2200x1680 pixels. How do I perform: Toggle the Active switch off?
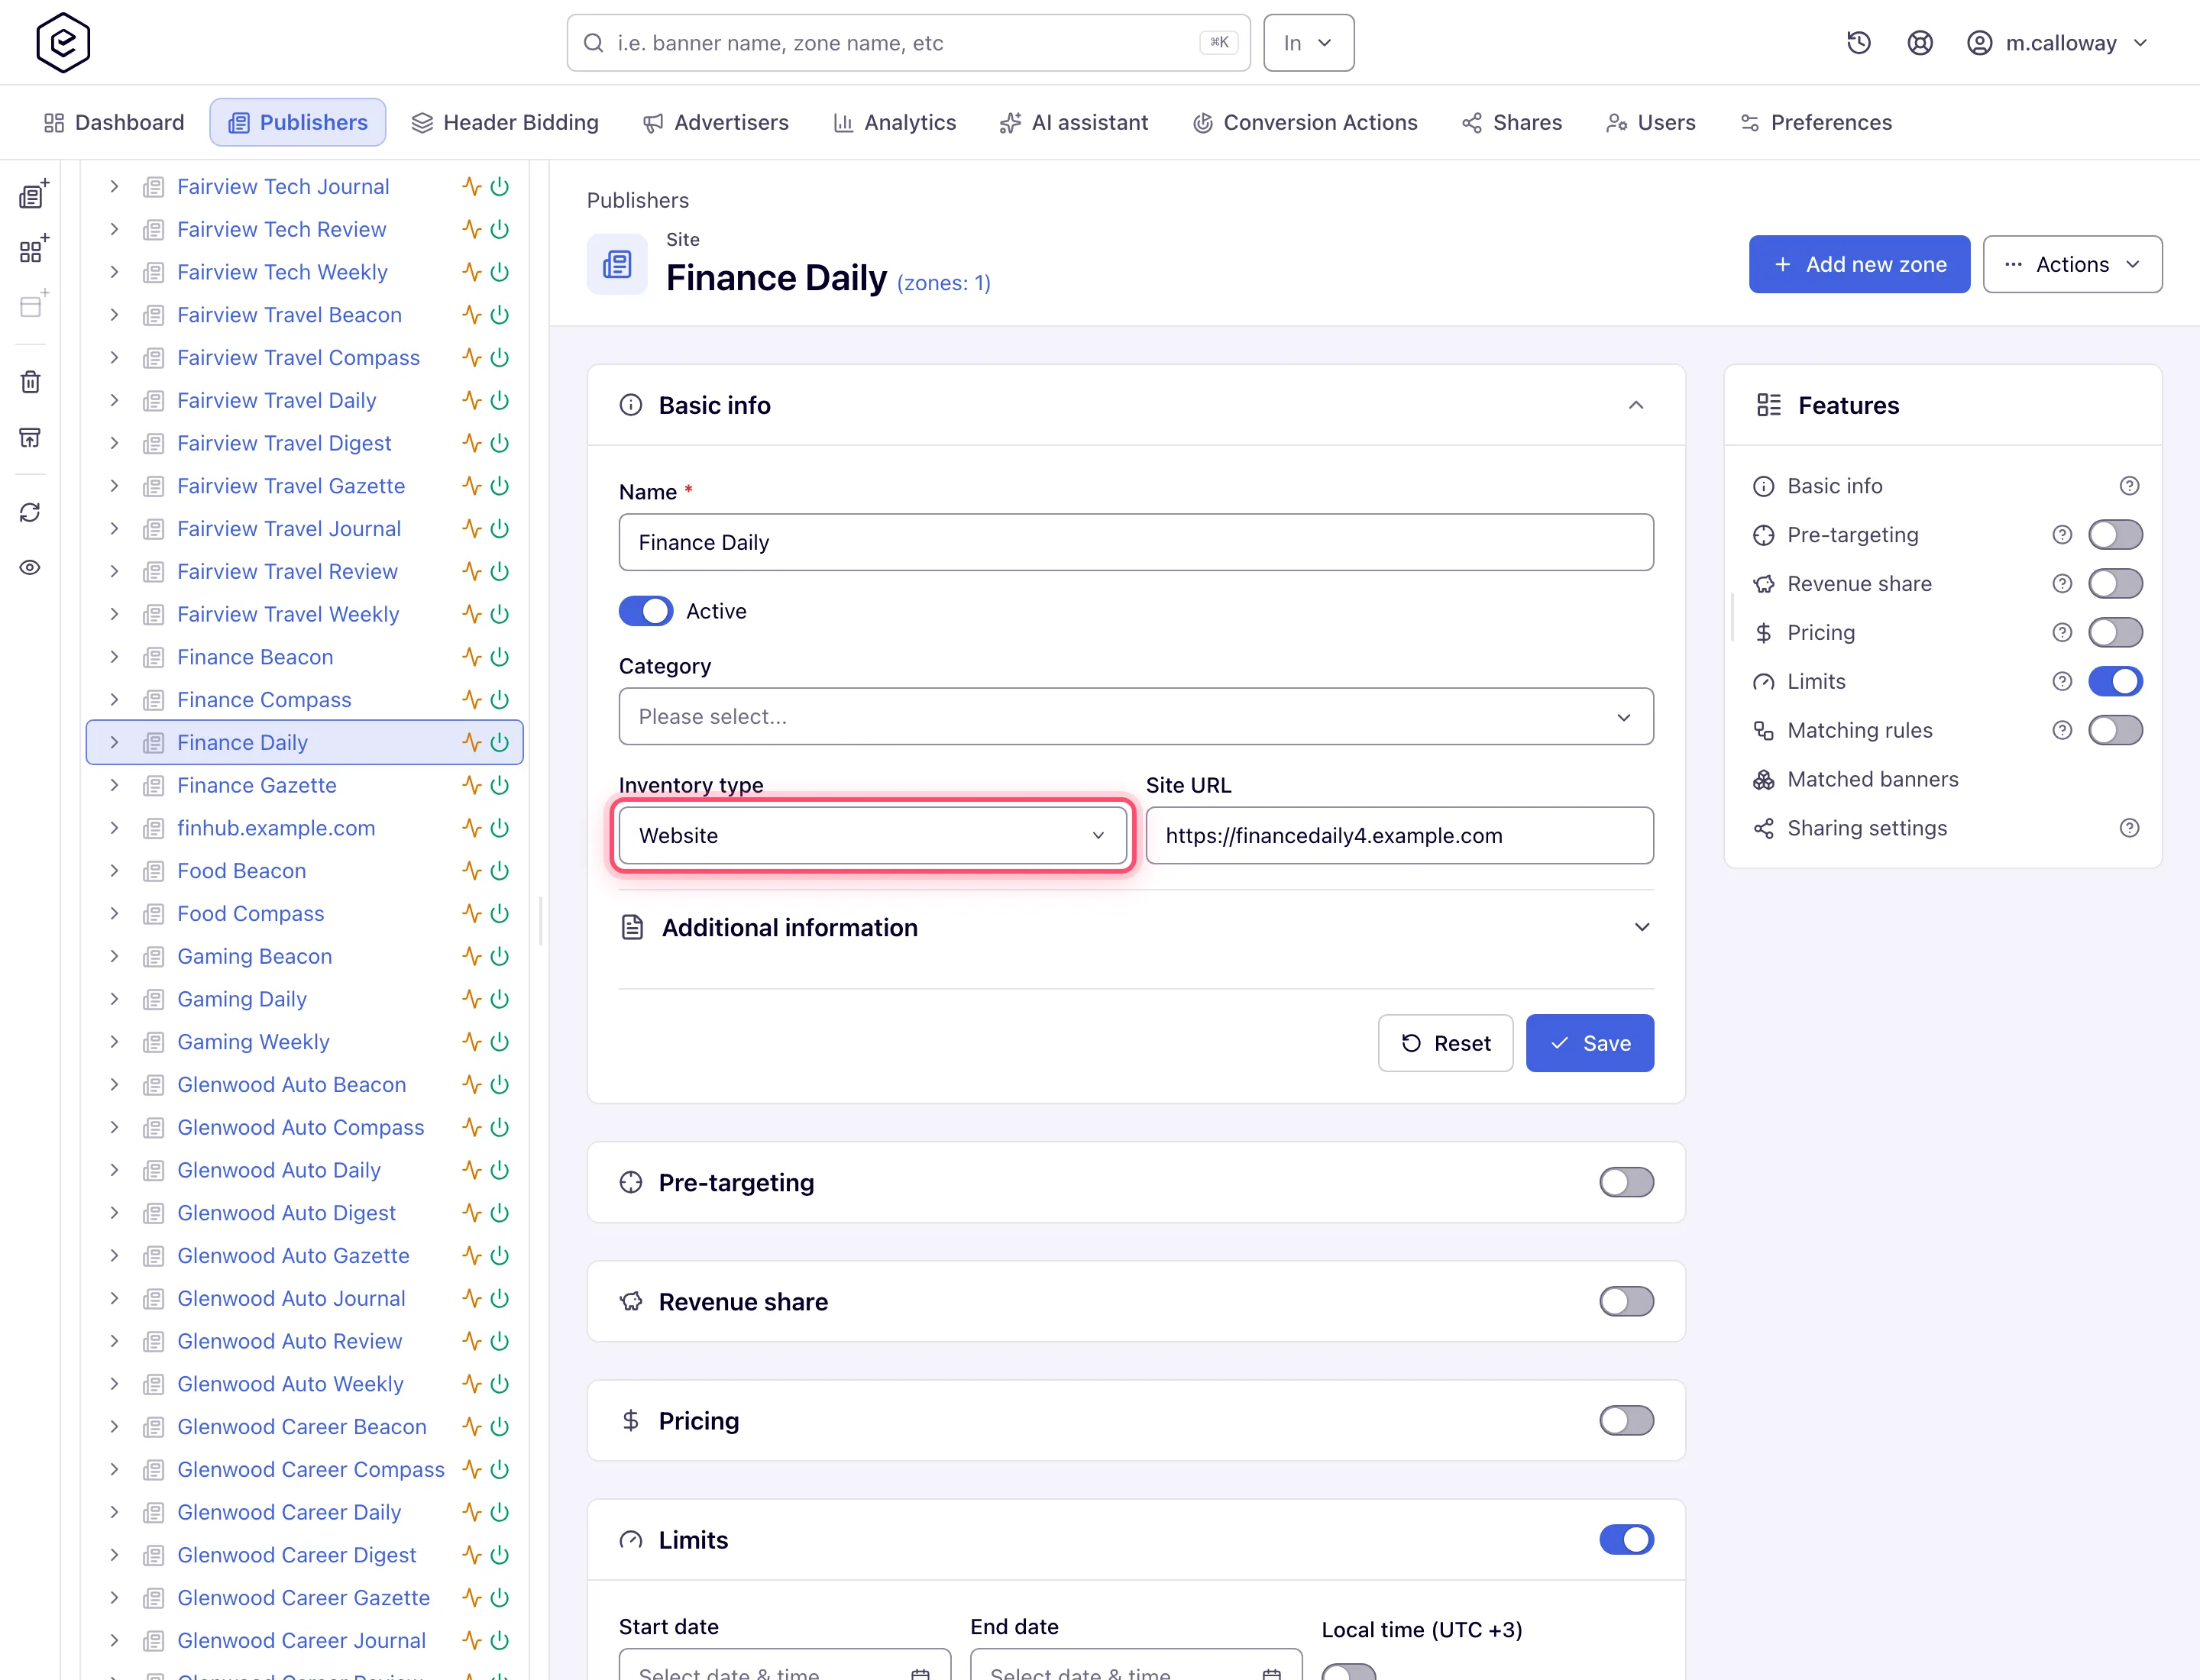[645, 611]
